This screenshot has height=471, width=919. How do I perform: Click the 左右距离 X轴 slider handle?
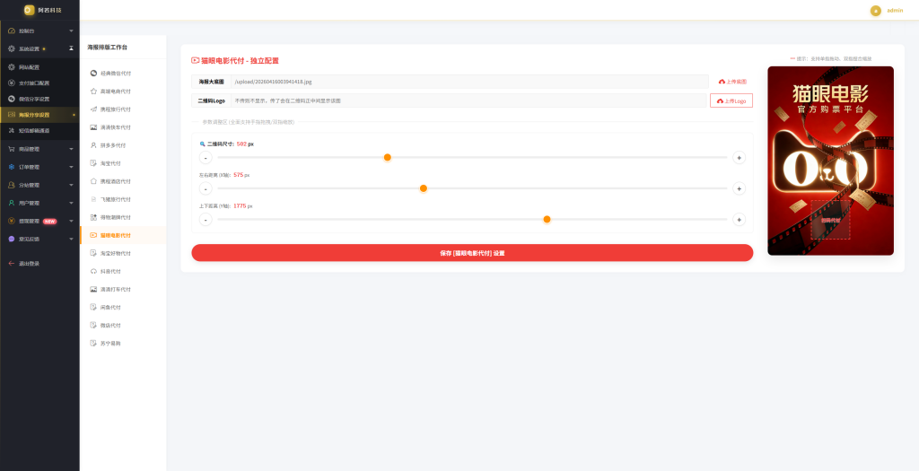click(424, 188)
